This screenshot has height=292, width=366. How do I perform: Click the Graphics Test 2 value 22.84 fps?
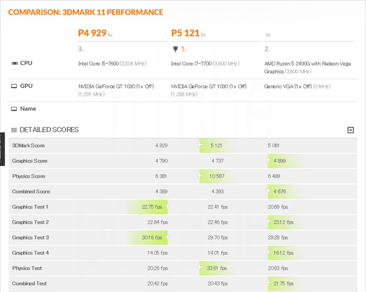click(x=157, y=222)
